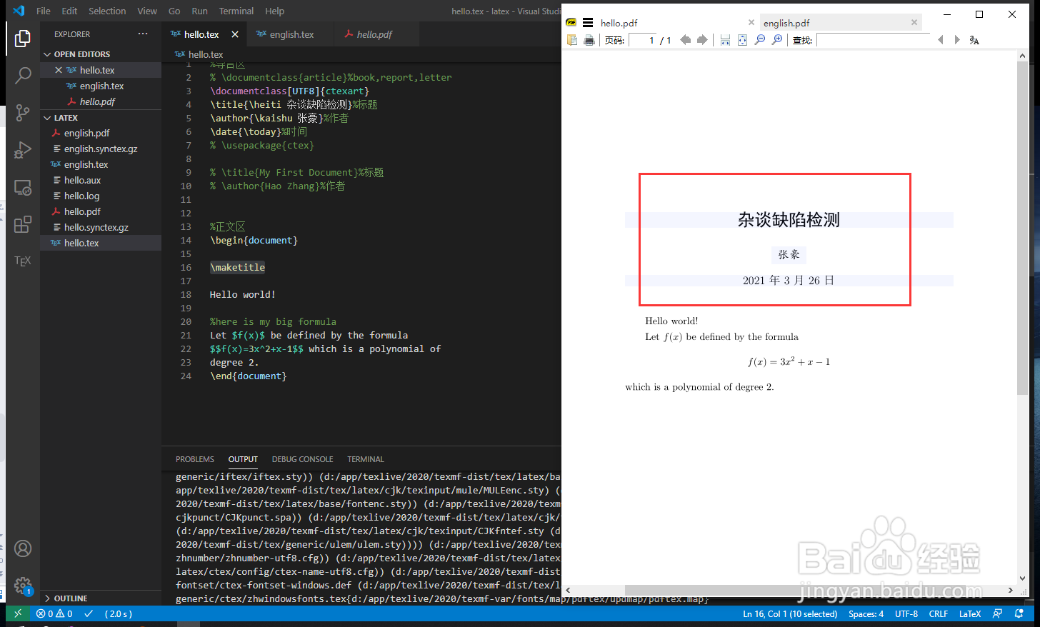Close hello.tex in Open Editors list
The height and width of the screenshot is (627, 1040).
[59, 70]
